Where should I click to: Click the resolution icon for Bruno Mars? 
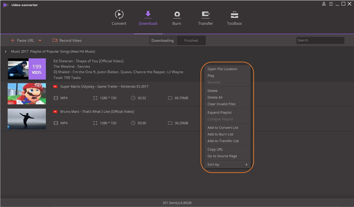[95, 123]
